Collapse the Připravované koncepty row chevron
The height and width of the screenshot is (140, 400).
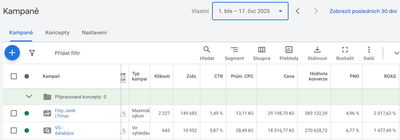29,97
